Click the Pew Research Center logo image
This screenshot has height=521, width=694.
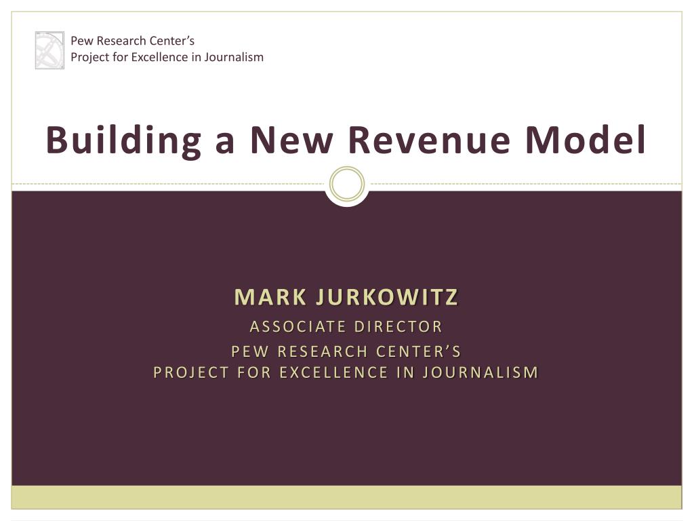tap(49, 50)
